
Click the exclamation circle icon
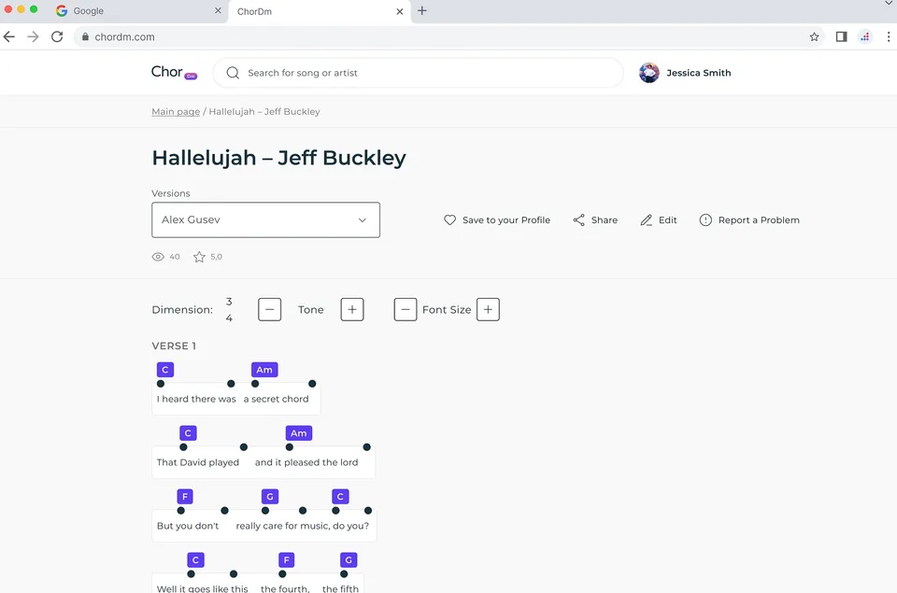click(705, 220)
